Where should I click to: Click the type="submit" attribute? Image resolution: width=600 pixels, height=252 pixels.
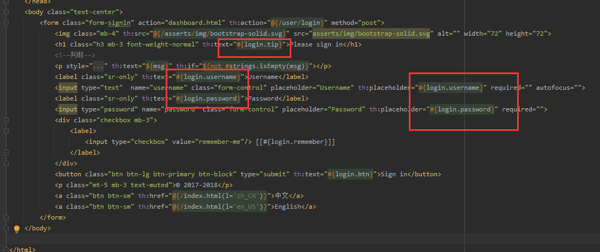click(265, 174)
